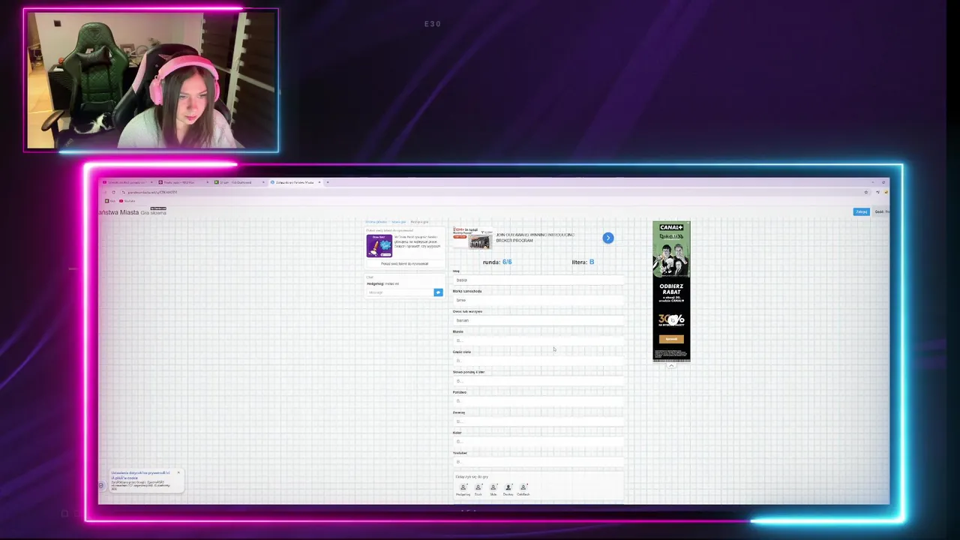Open the CANAL+ Odbierz rabat banner
Viewport: 960px width, 540px height.
pos(671,292)
